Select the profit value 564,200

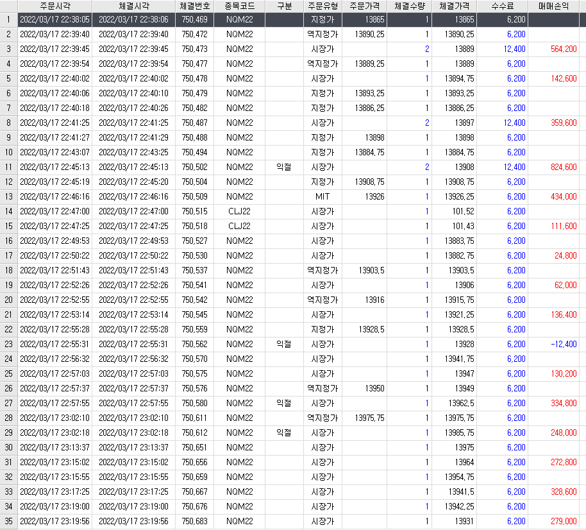click(x=564, y=49)
